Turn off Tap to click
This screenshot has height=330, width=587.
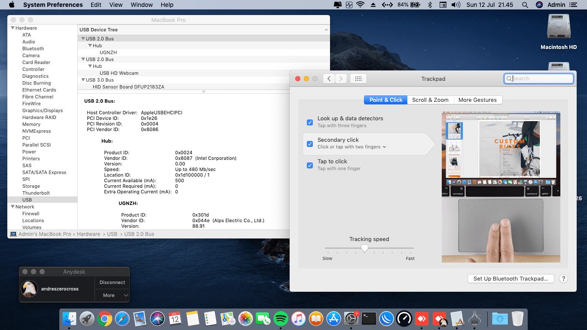click(310, 165)
